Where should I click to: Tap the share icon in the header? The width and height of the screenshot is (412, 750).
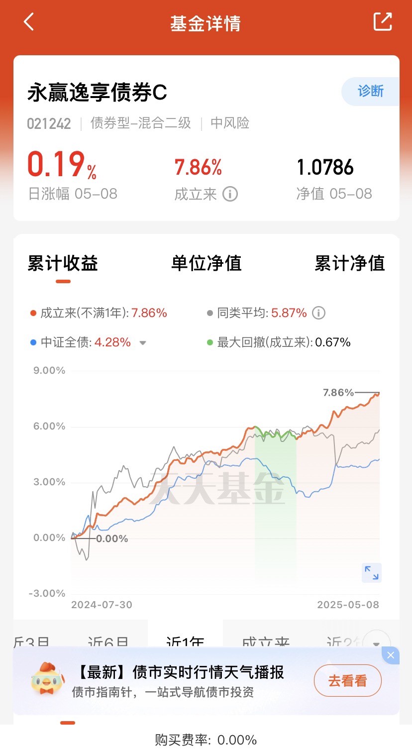pyautogui.click(x=383, y=21)
